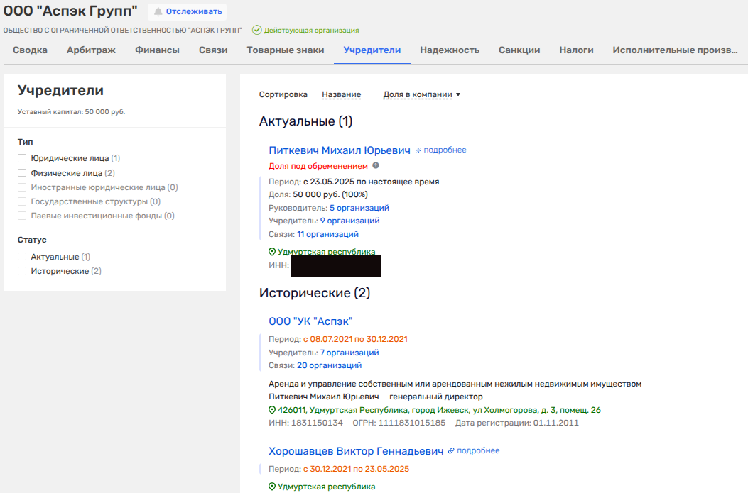Image resolution: width=748 pixels, height=493 pixels.
Task: Click the question mark icon near Доля под обременением
Action: 376,166
